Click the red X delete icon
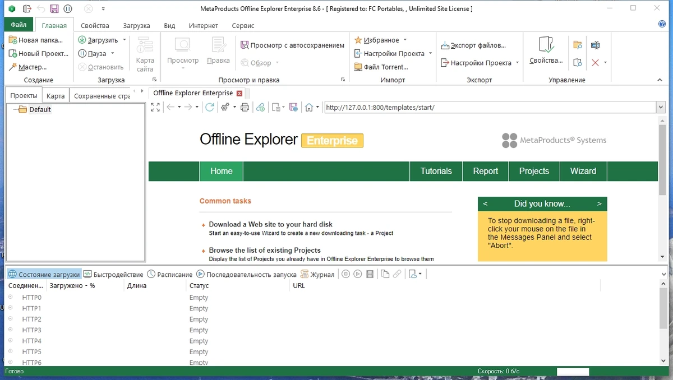Screen dimensions: 673x380 [x=596, y=63]
